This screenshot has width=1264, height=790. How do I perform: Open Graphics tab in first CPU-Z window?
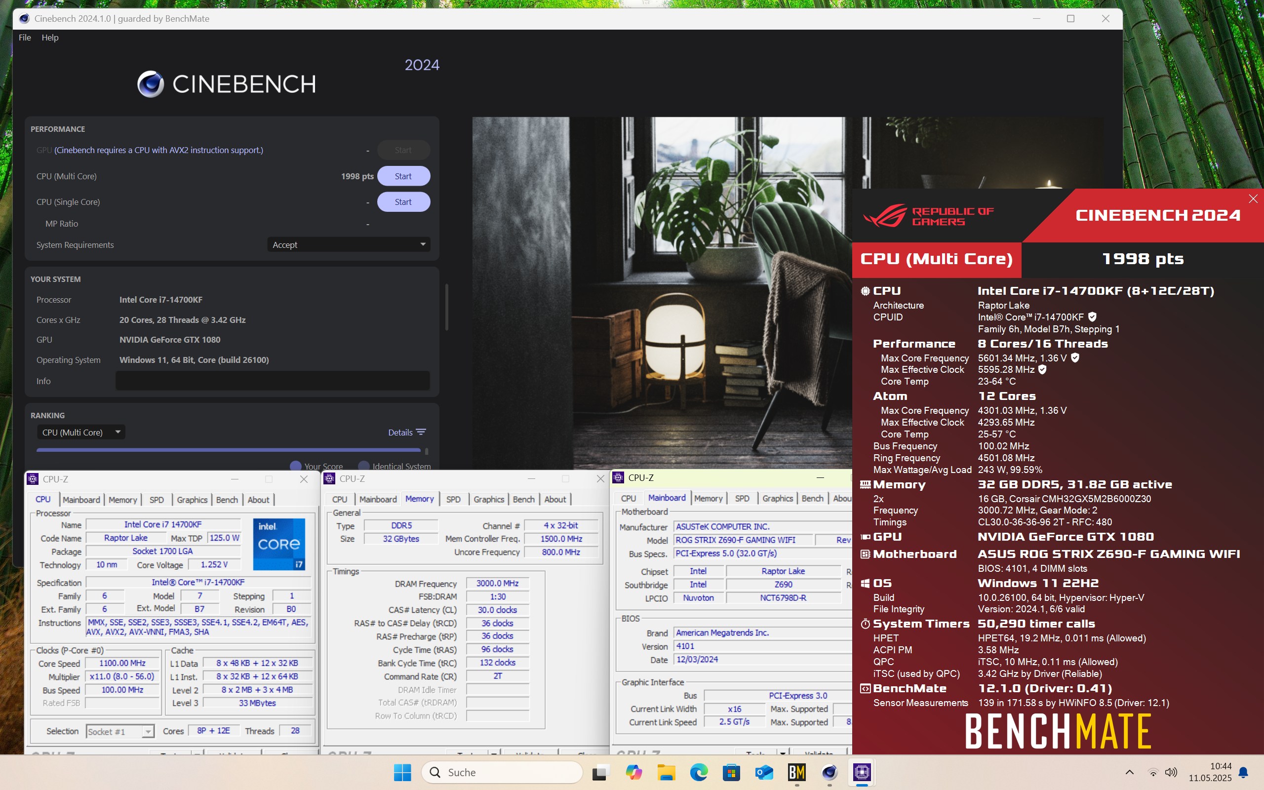[x=192, y=500]
